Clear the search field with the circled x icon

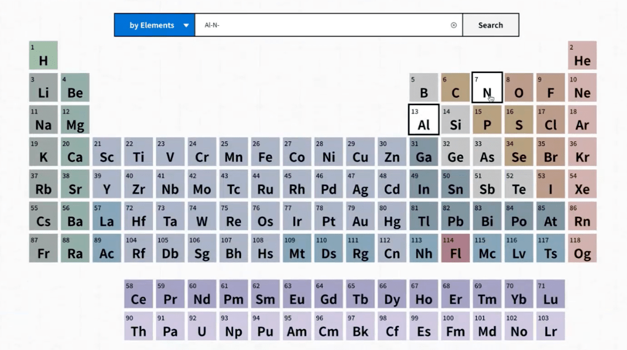454,25
